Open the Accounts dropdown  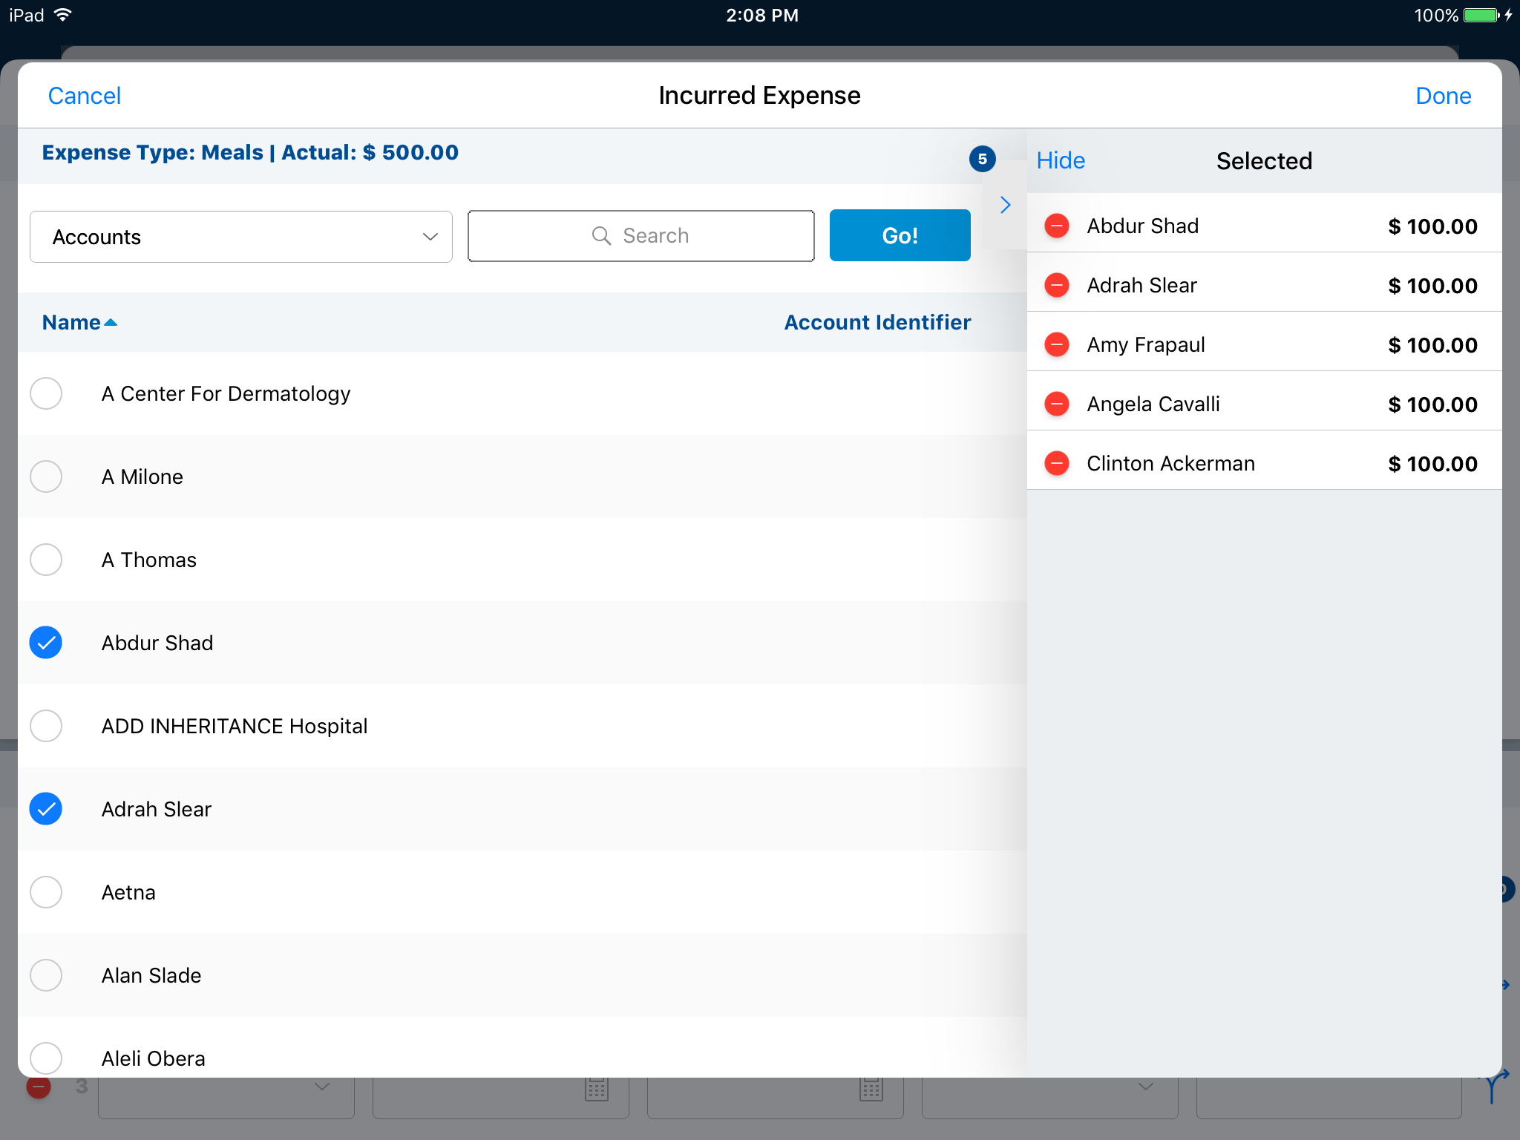coord(241,237)
